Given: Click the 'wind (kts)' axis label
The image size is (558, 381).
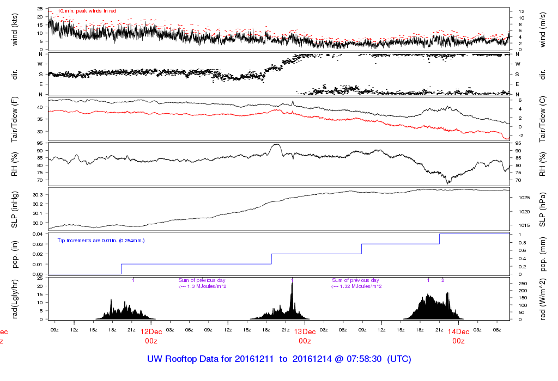Looking at the screenshot, I should click(x=15, y=29).
